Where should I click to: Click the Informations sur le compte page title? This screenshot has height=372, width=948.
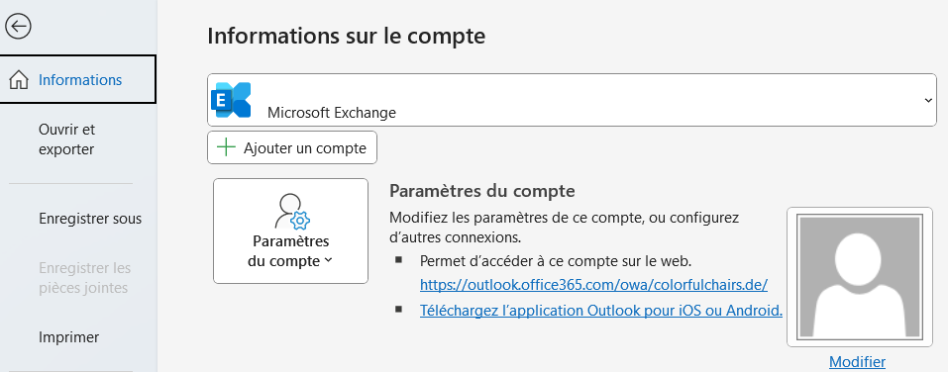click(347, 36)
